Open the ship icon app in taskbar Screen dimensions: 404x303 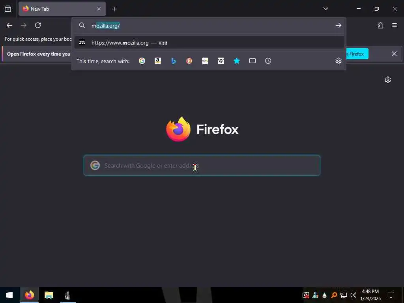67,295
